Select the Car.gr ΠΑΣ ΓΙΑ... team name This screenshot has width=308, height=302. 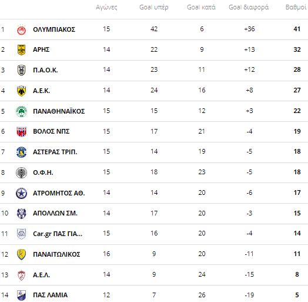(58, 234)
